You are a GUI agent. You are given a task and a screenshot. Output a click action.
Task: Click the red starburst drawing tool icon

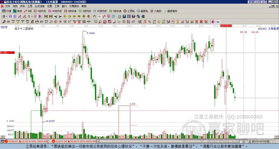[60, 22]
